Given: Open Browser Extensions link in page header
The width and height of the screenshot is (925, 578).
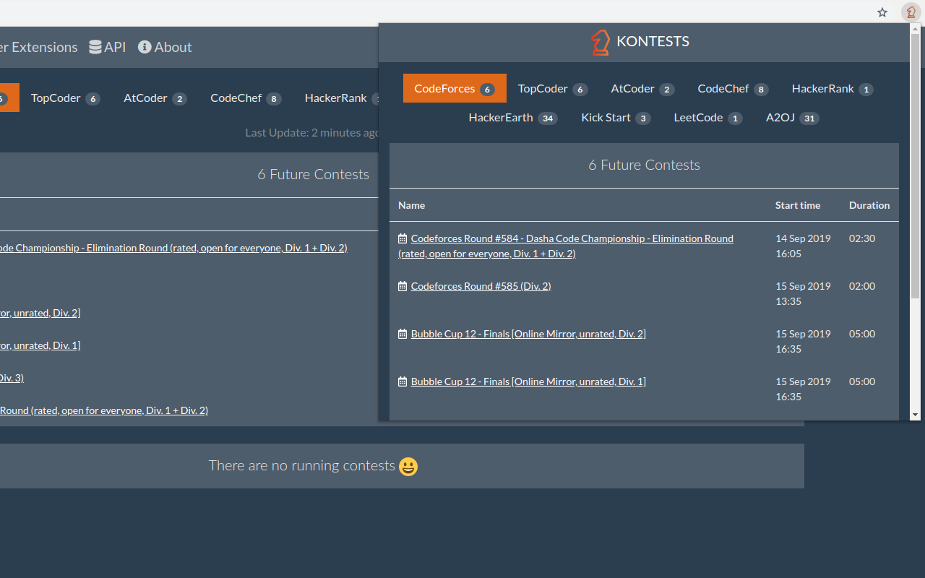Looking at the screenshot, I should coord(38,47).
